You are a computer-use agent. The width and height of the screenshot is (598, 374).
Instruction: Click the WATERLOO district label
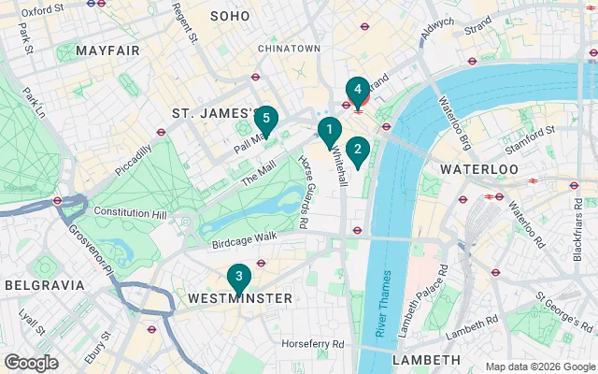tap(479, 169)
